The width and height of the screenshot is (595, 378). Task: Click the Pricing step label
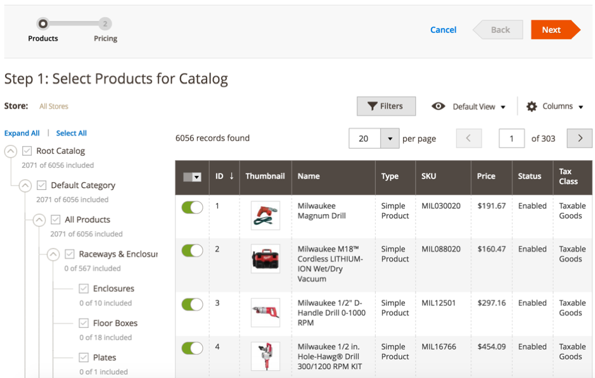[x=105, y=38]
